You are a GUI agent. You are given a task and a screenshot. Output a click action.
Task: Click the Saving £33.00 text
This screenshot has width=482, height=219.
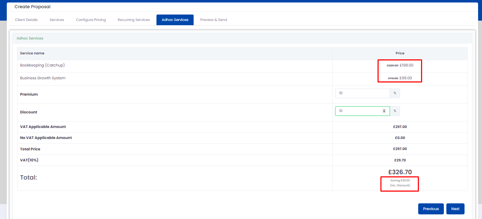pos(400,180)
